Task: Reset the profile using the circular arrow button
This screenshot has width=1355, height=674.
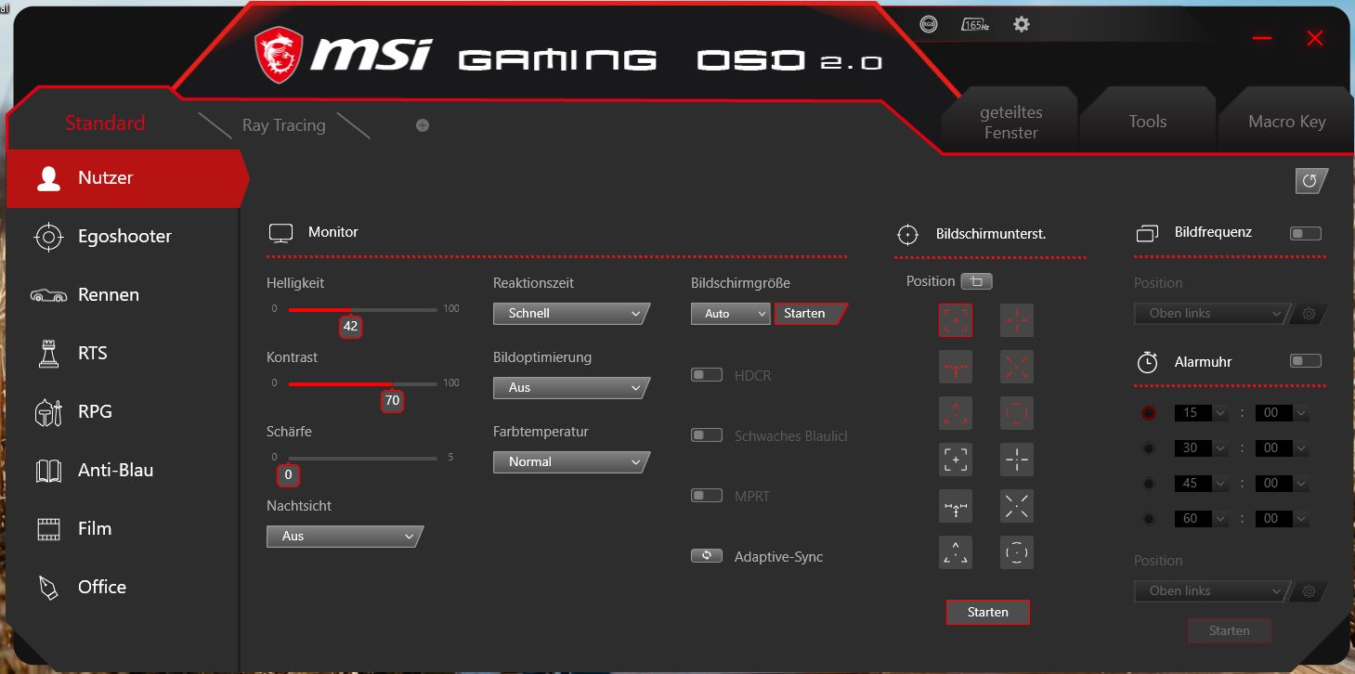Action: (x=1310, y=181)
